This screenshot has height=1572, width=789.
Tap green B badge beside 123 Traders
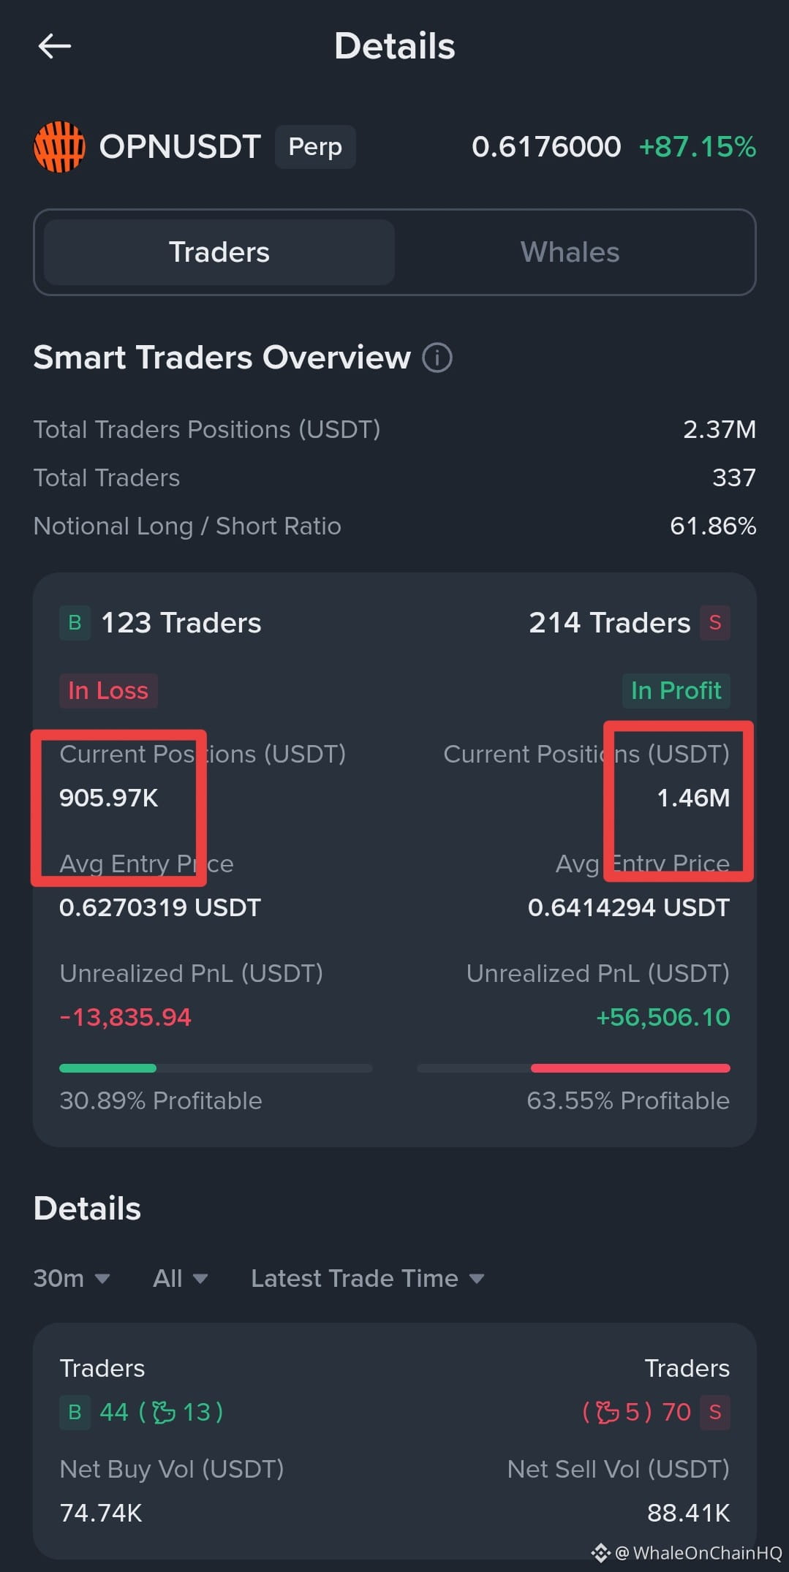pyautogui.click(x=75, y=623)
